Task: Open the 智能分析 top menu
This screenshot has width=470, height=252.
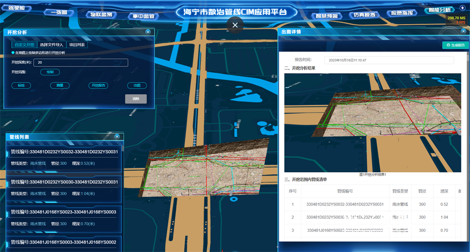Action: [x=440, y=10]
